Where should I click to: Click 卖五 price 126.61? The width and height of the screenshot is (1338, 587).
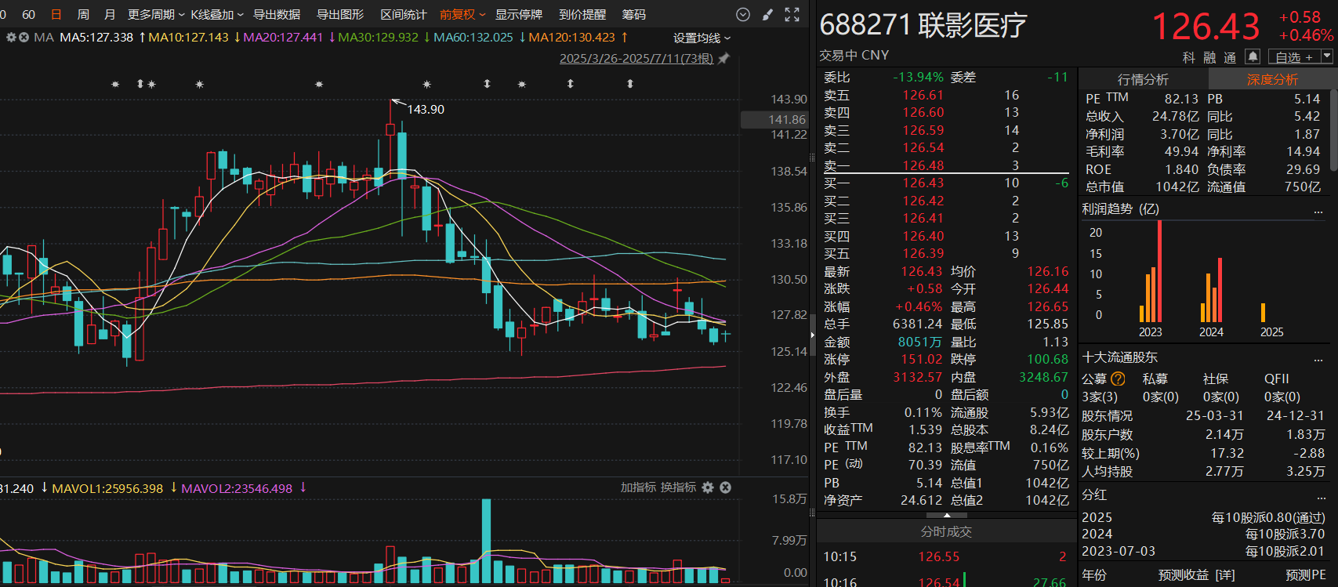(923, 95)
